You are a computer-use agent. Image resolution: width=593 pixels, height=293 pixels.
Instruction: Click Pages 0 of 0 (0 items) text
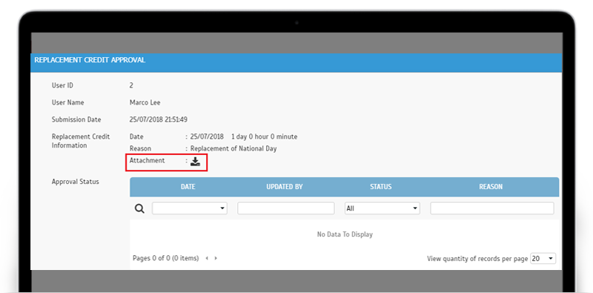165,258
